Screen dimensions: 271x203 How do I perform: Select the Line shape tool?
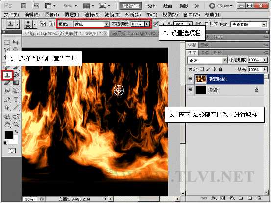[16, 107]
